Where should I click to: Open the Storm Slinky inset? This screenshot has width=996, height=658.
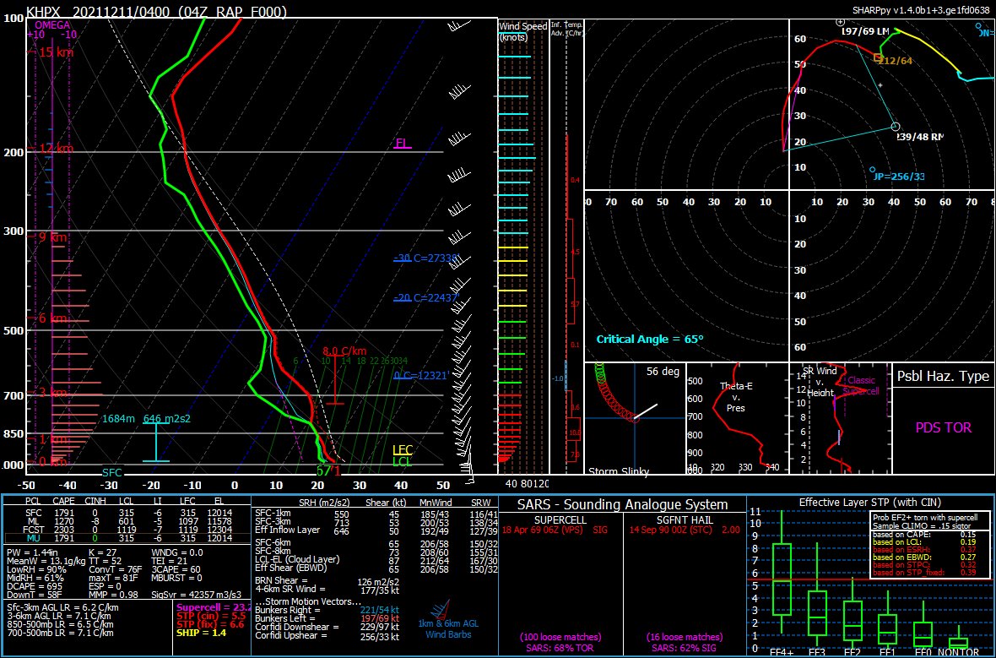point(635,417)
